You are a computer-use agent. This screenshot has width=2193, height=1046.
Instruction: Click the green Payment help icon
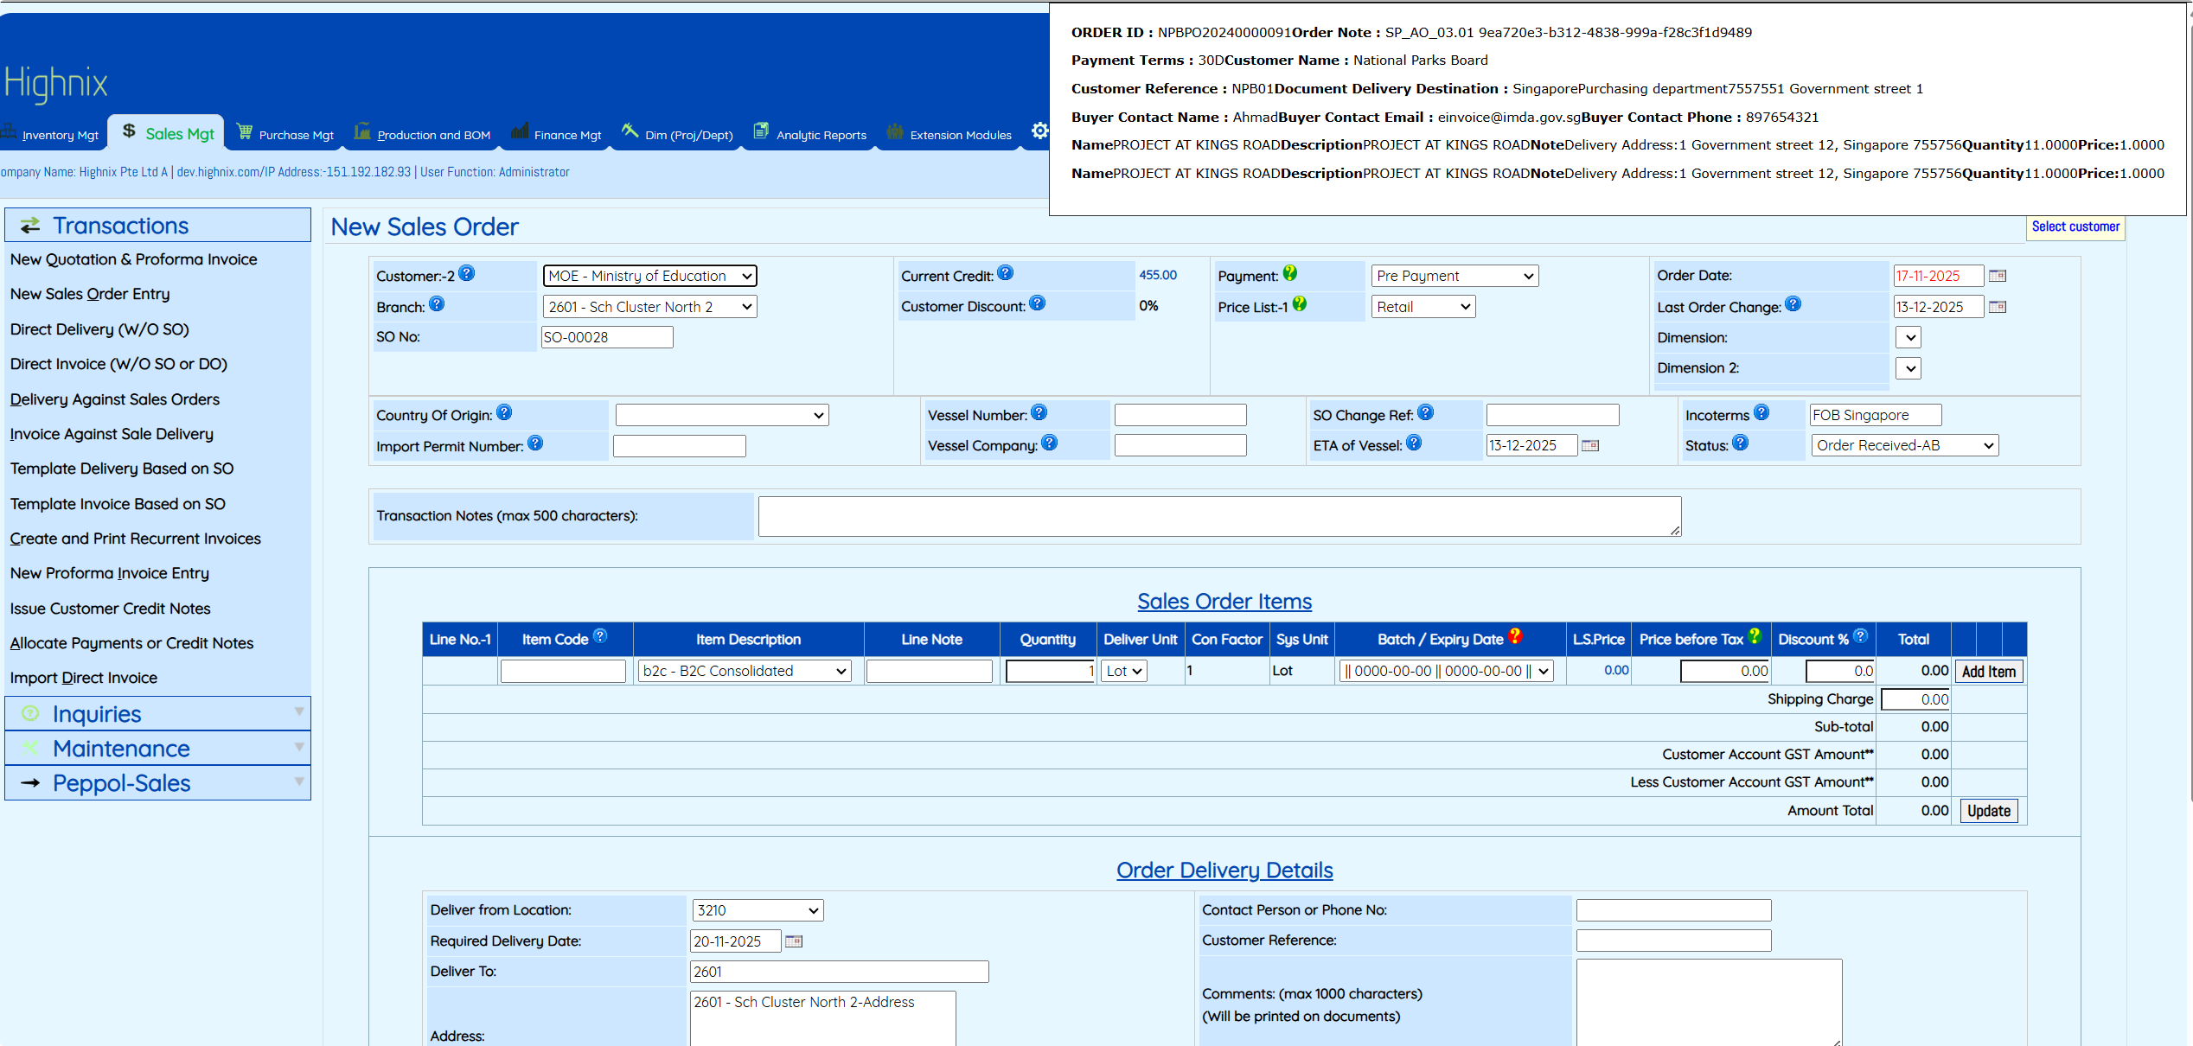click(1290, 274)
